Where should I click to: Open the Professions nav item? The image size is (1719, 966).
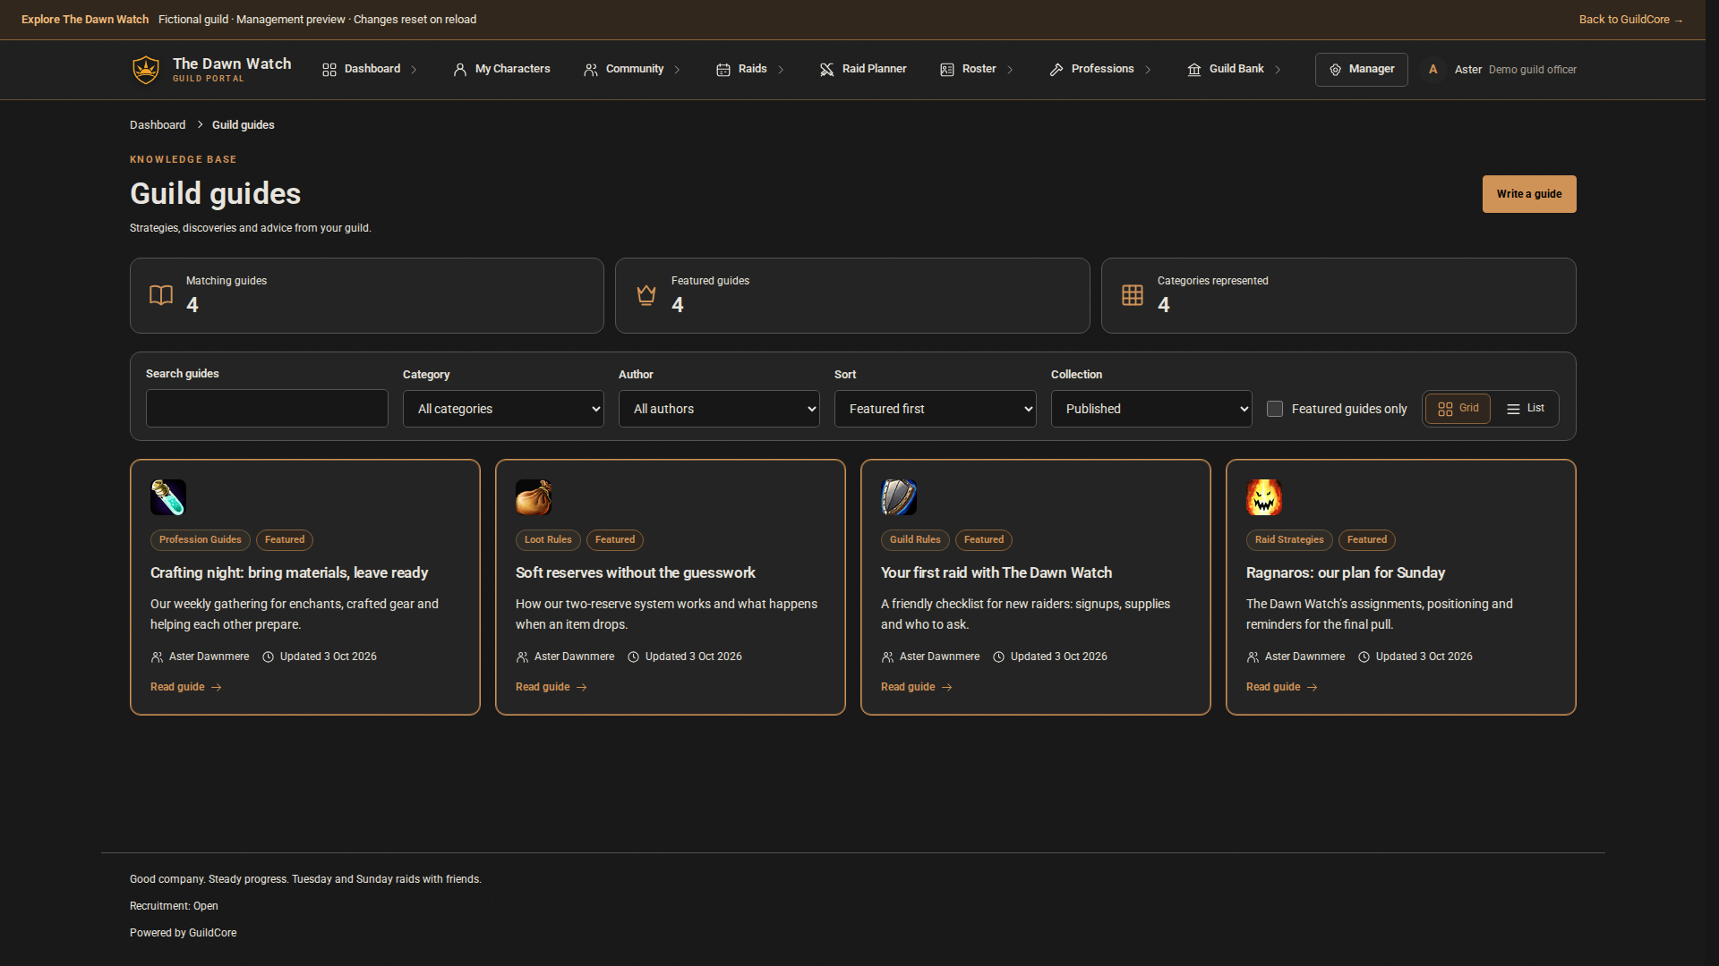(x=1092, y=70)
